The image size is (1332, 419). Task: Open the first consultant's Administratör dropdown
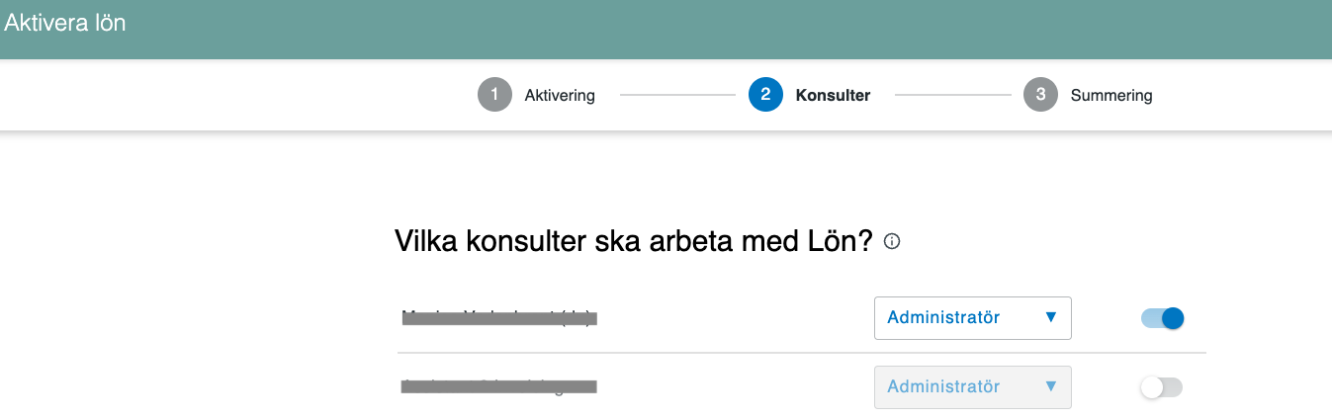coord(959,318)
